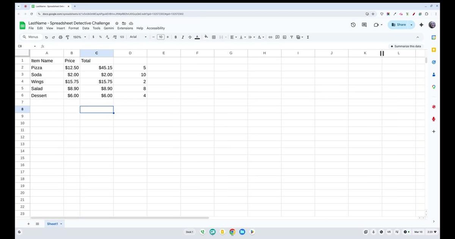The height and width of the screenshot is (239, 455).
Task: Click the Insert comment icon
Action: [277, 37]
